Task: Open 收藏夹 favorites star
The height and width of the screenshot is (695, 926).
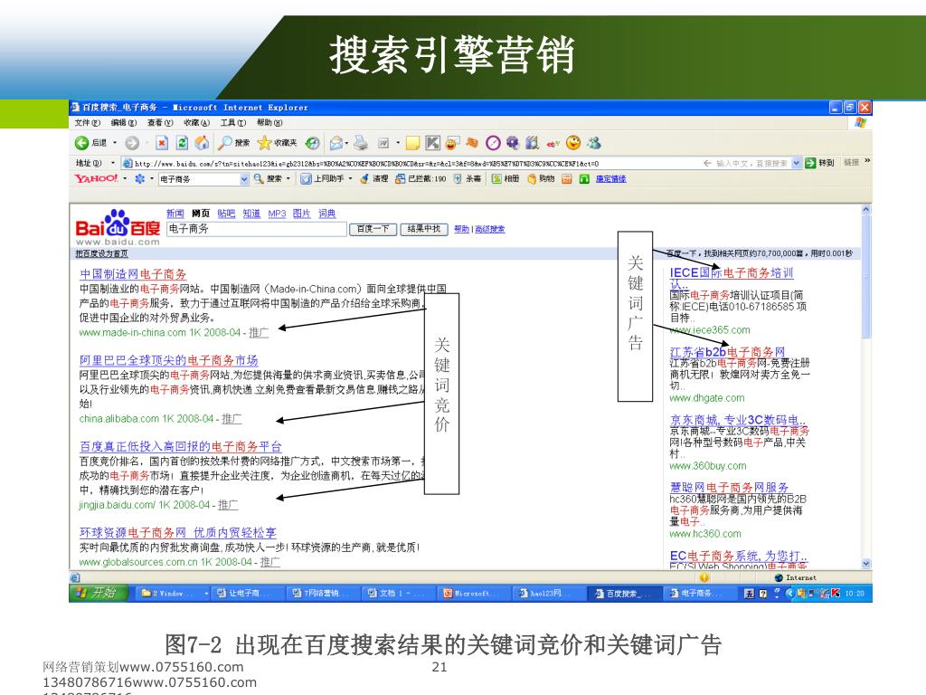Action: click(x=277, y=142)
